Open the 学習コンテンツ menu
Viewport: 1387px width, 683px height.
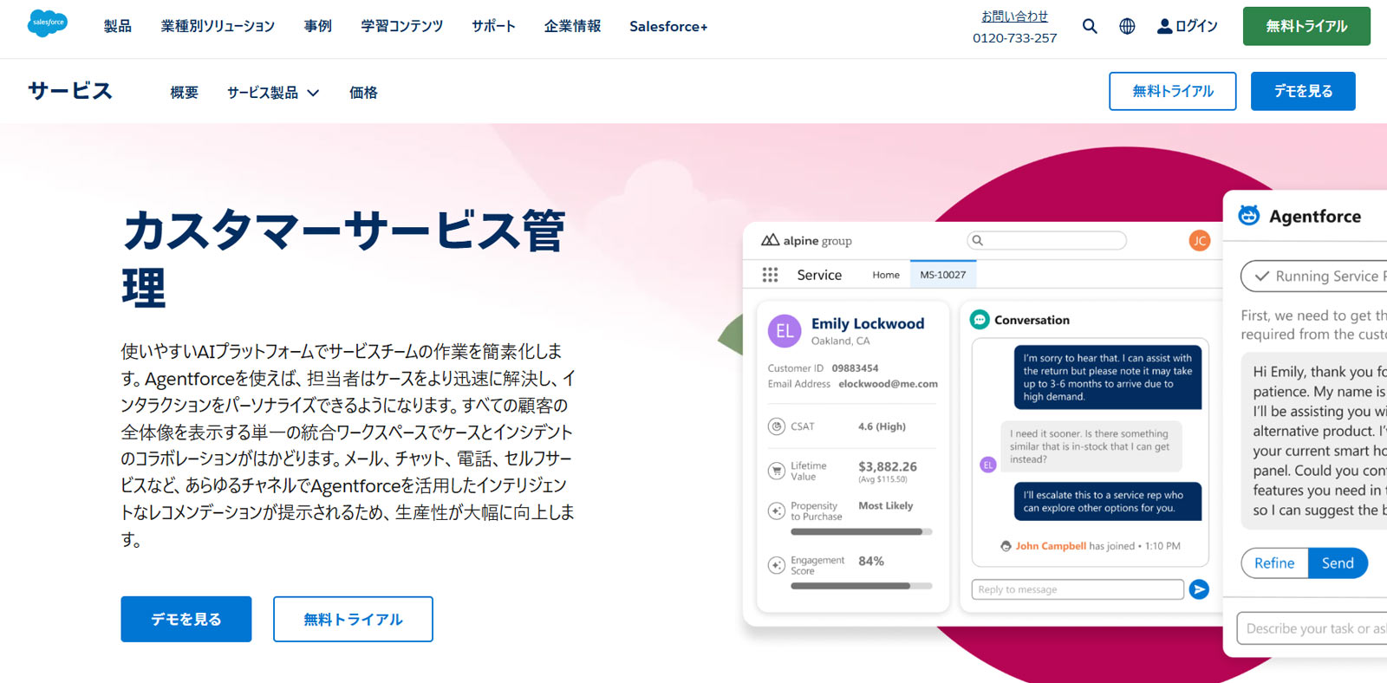coord(402,26)
